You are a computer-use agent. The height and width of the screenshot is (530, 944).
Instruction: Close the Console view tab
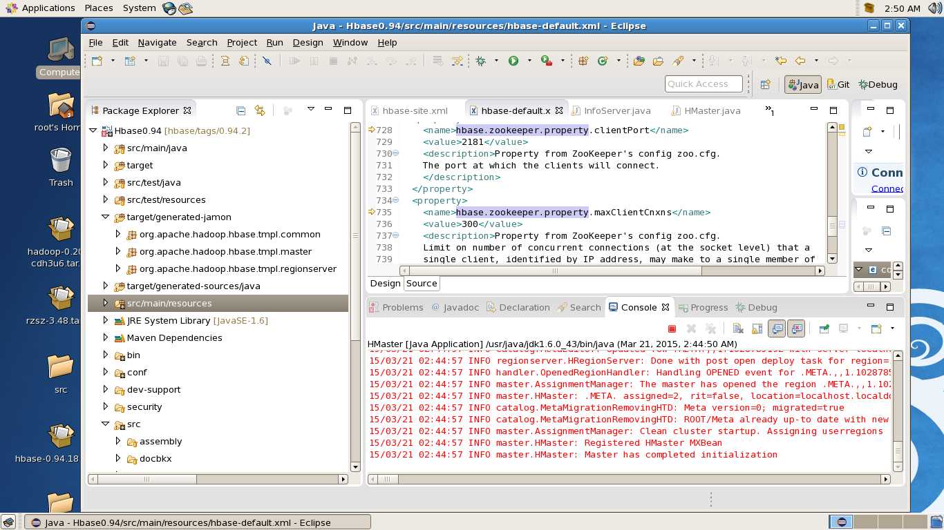665,307
